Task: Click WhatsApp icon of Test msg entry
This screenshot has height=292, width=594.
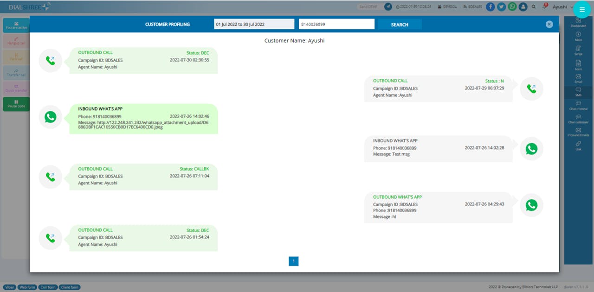Action: click(x=531, y=149)
